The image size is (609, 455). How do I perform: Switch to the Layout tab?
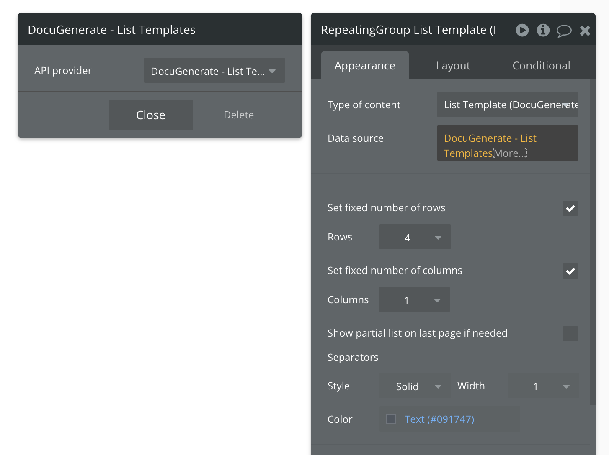(453, 66)
